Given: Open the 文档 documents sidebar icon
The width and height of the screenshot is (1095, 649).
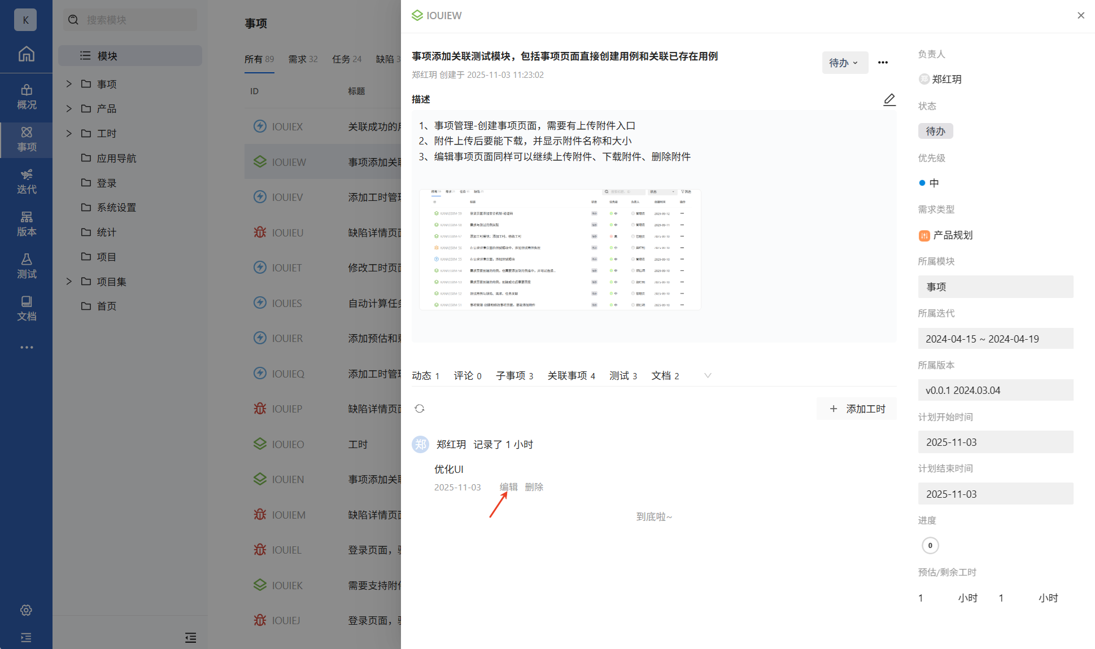Looking at the screenshot, I should (26, 308).
